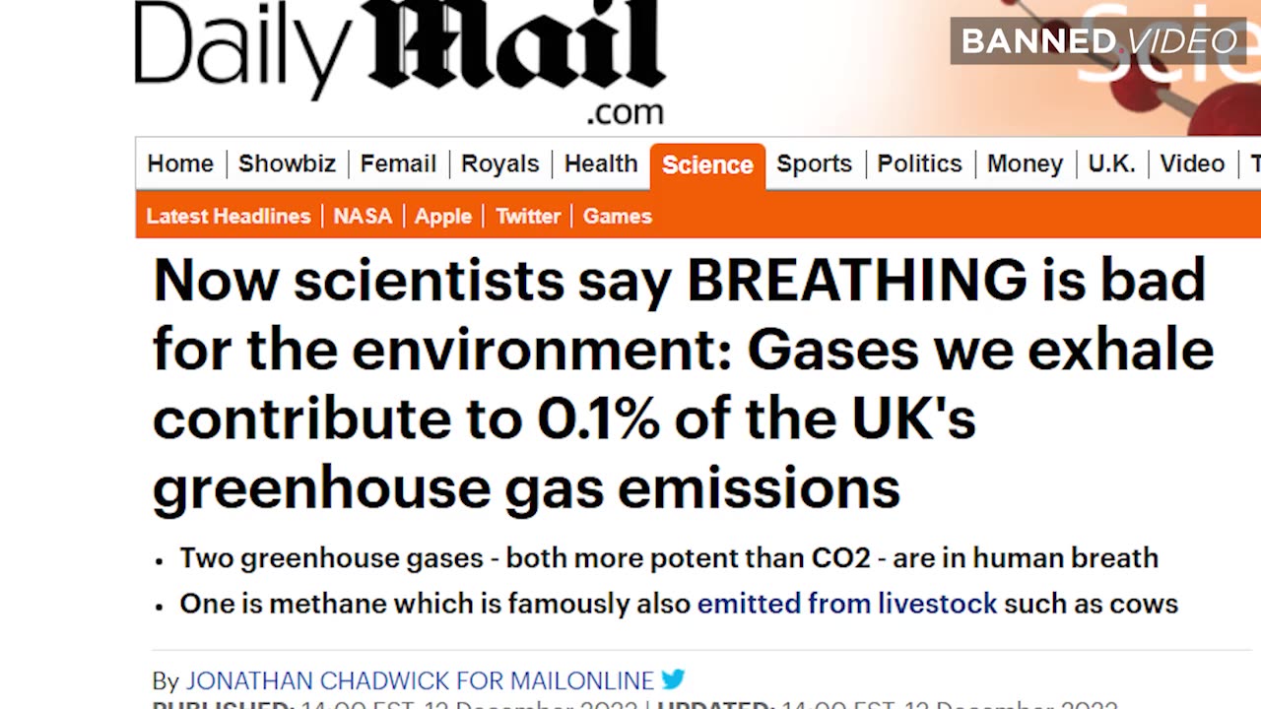Click the Daily Mail logo
The height and width of the screenshot is (709, 1261).
(399, 57)
